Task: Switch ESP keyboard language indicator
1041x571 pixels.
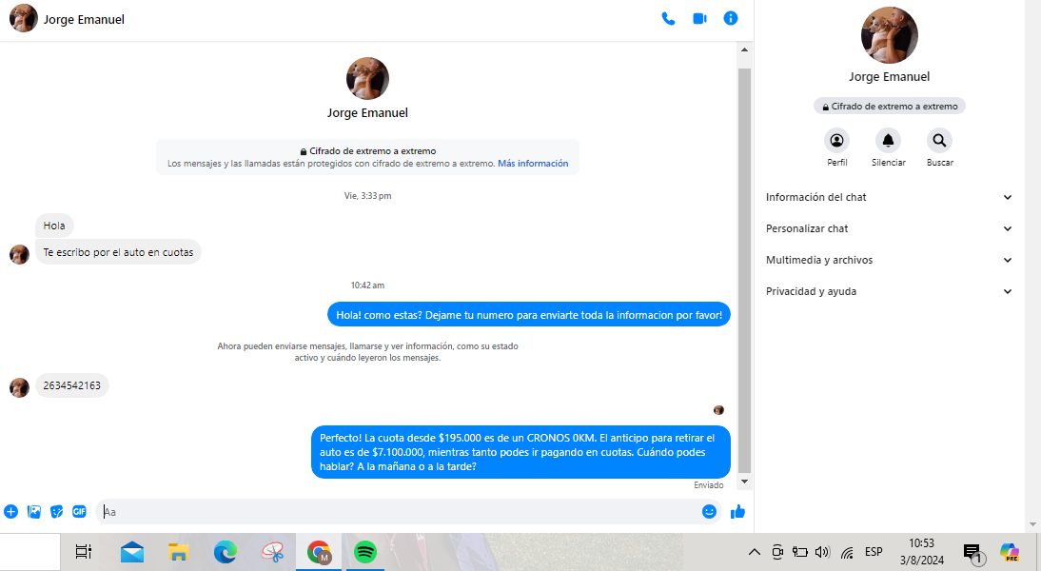Action: pyautogui.click(x=874, y=552)
